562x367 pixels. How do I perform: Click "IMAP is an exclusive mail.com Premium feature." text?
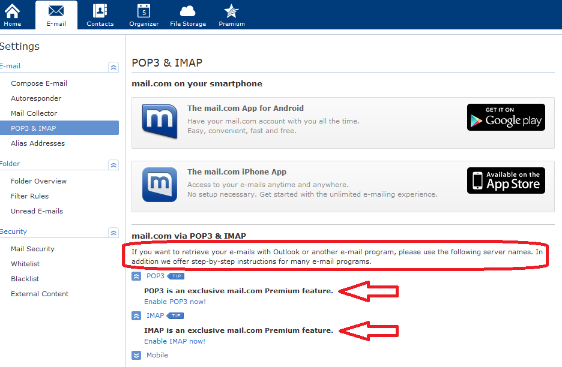tap(238, 330)
